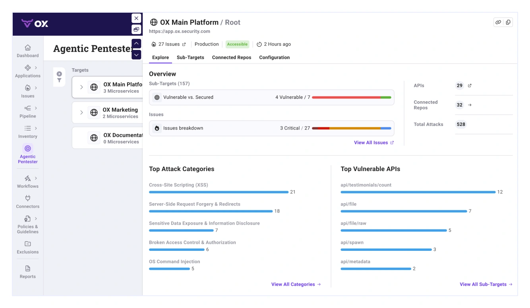Click the flame icon in Issues breakdown row
The image size is (530, 308).
[x=157, y=128]
